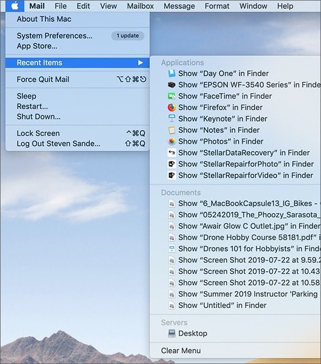Click the 05242019_The_Phoozy_Sarasota document icon
The height and width of the screenshot is (364, 321).
172,215
